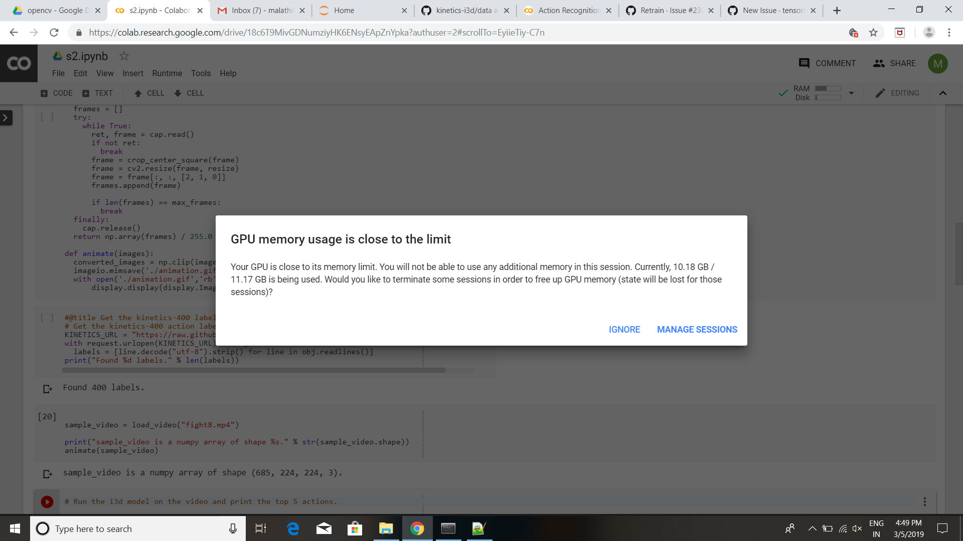Image resolution: width=963 pixels, height=541 pixels.
Task: Move cell up with the up-arrow CELL button
Action: 149,93
